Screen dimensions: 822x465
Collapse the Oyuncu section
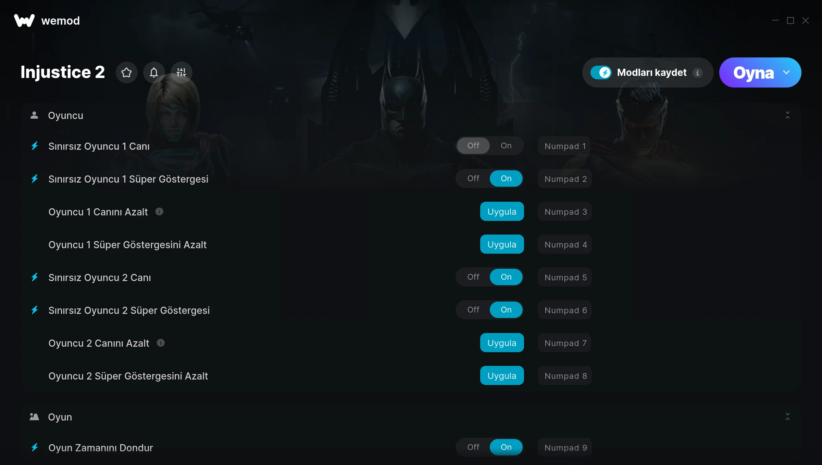[x=788, y=115]
